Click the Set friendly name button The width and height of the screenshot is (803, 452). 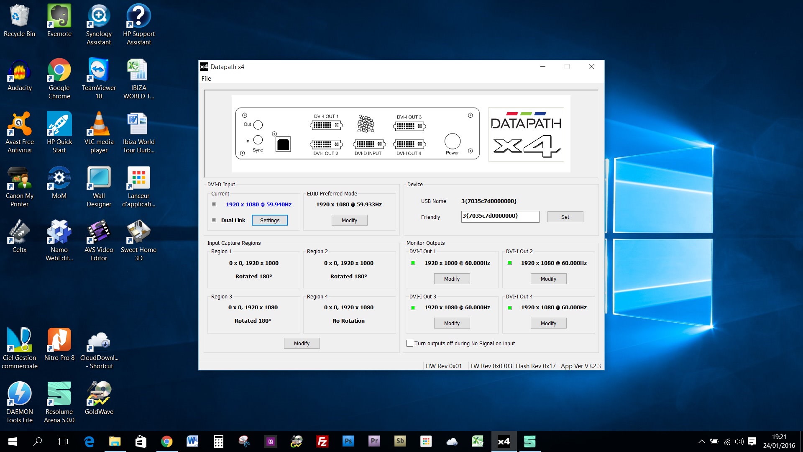coord(565,217)
